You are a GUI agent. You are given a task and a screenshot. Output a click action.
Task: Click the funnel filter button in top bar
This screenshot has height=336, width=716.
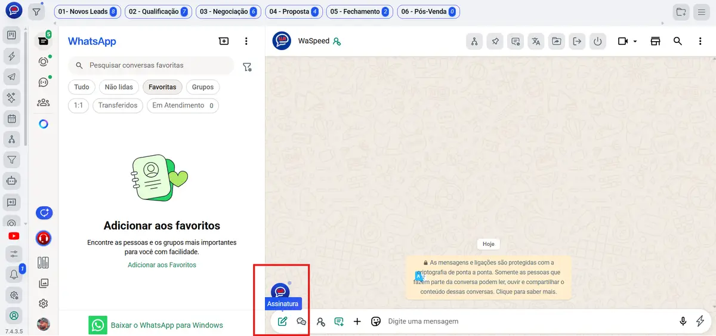tap(36, 11)
